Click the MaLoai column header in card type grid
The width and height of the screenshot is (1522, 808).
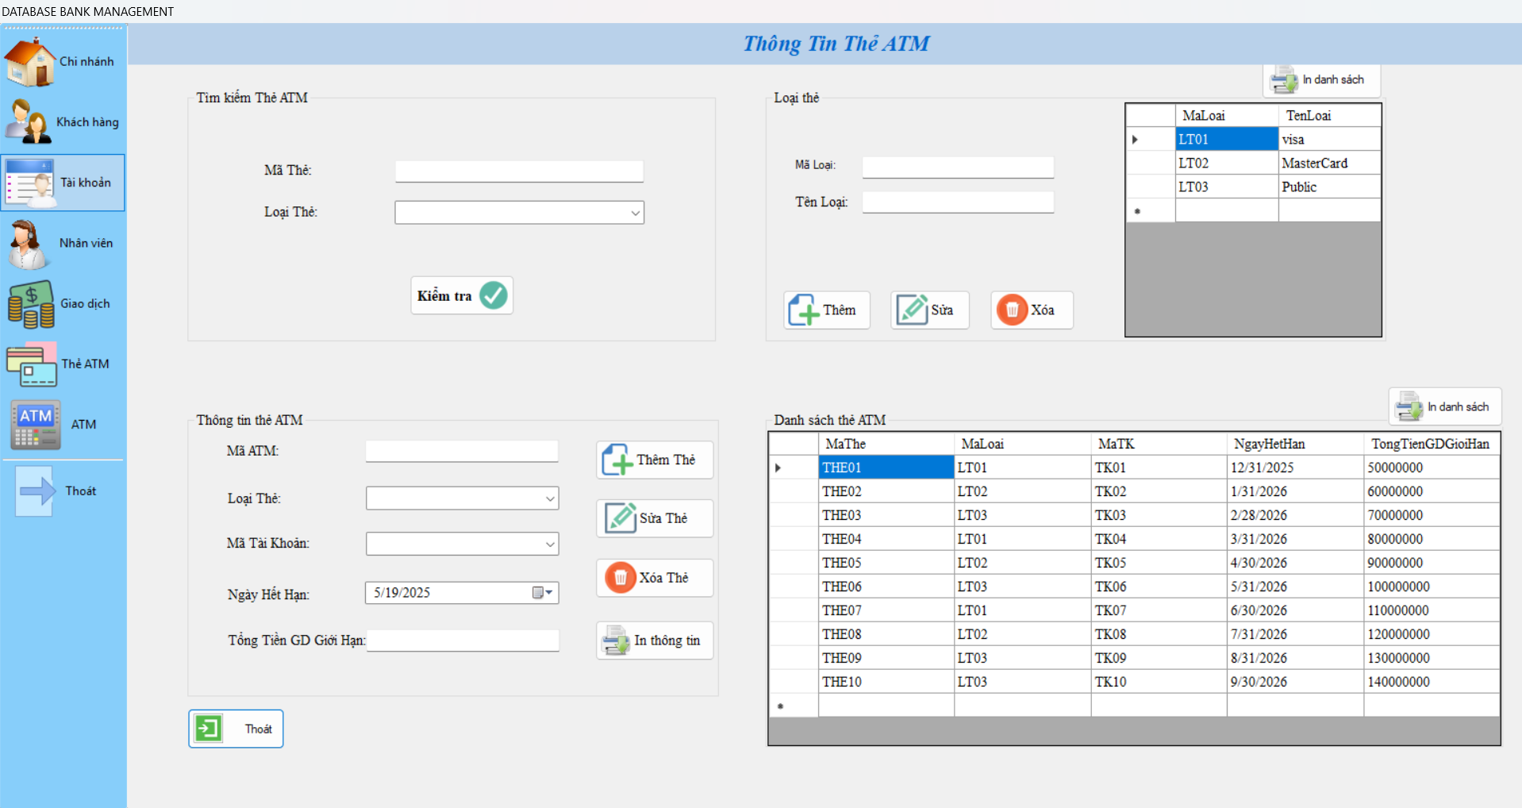point(1225,116)
